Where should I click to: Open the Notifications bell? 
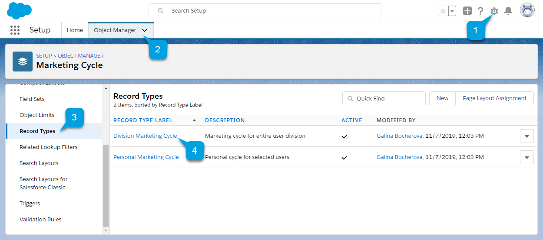(x=508, y=11)
